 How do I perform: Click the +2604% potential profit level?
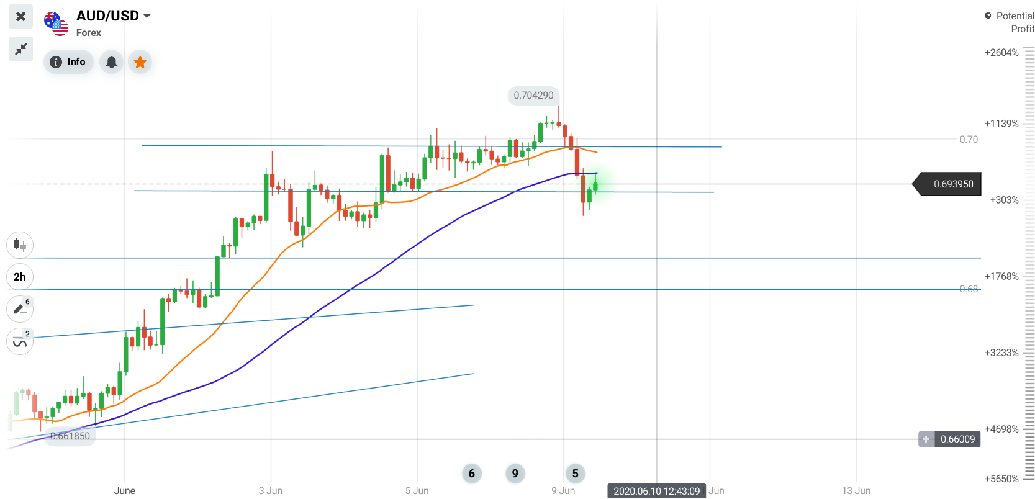click(1001, 53)
